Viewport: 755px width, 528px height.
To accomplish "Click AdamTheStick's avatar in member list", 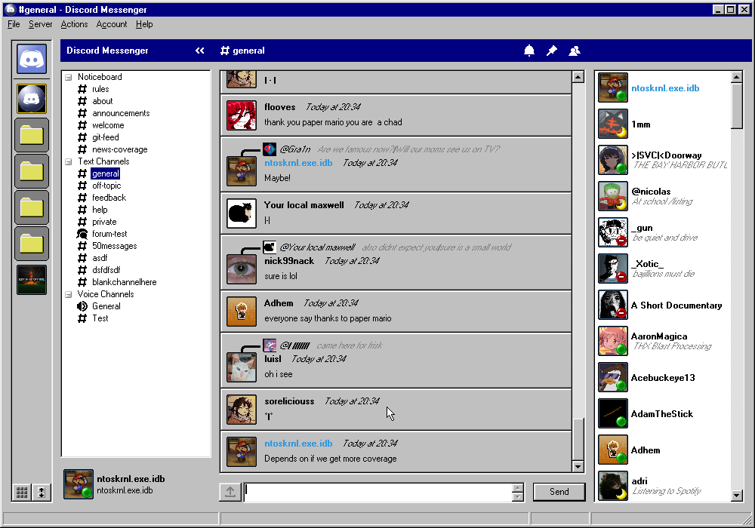I will coord(613,413).
